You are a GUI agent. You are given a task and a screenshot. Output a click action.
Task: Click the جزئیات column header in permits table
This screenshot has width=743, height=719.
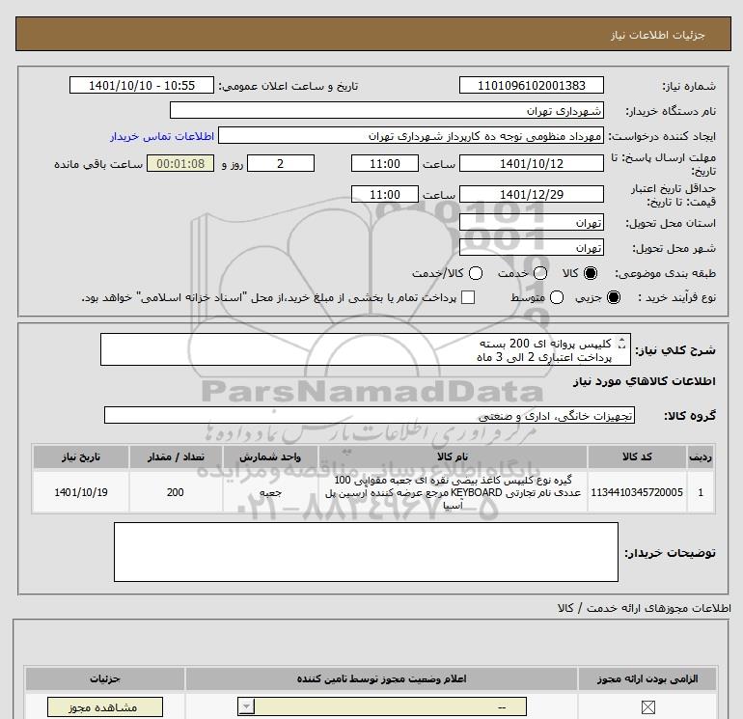coord(105,678)
